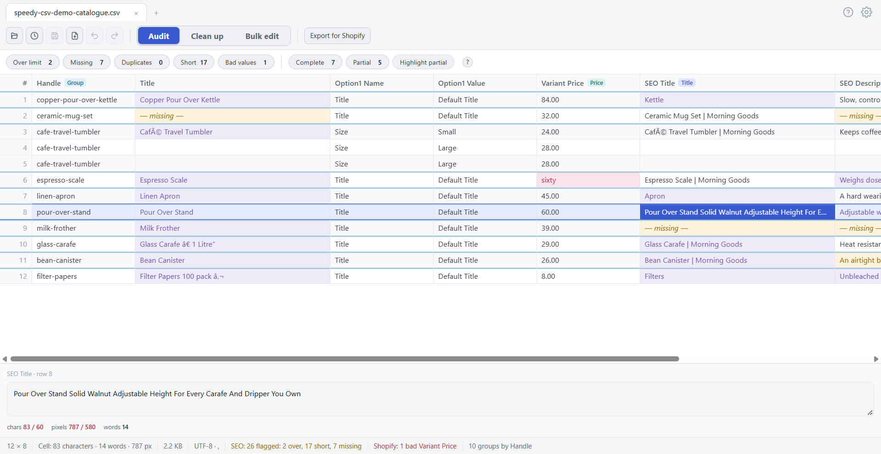Screen dimensions: 881x454
Task: Click the right arrow of the horizontal scrollbar
Action: pyautogui.click(x=876, y=359)
